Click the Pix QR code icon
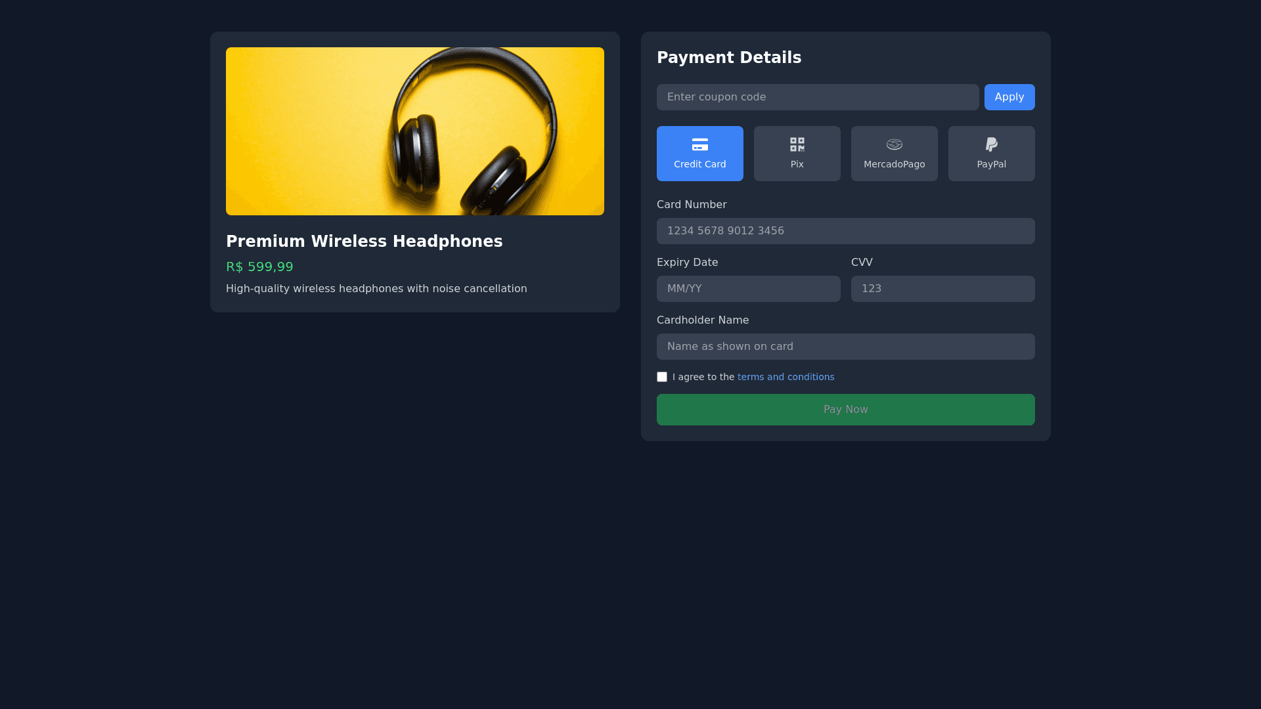Image resolution: width=1261 pixels, height=709 pixels. point(797,144)
